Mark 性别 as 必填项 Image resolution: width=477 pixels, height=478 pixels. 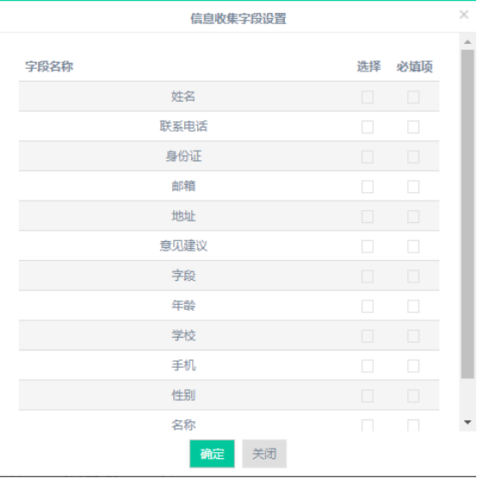pyautogui.click(x=413, y=395)
